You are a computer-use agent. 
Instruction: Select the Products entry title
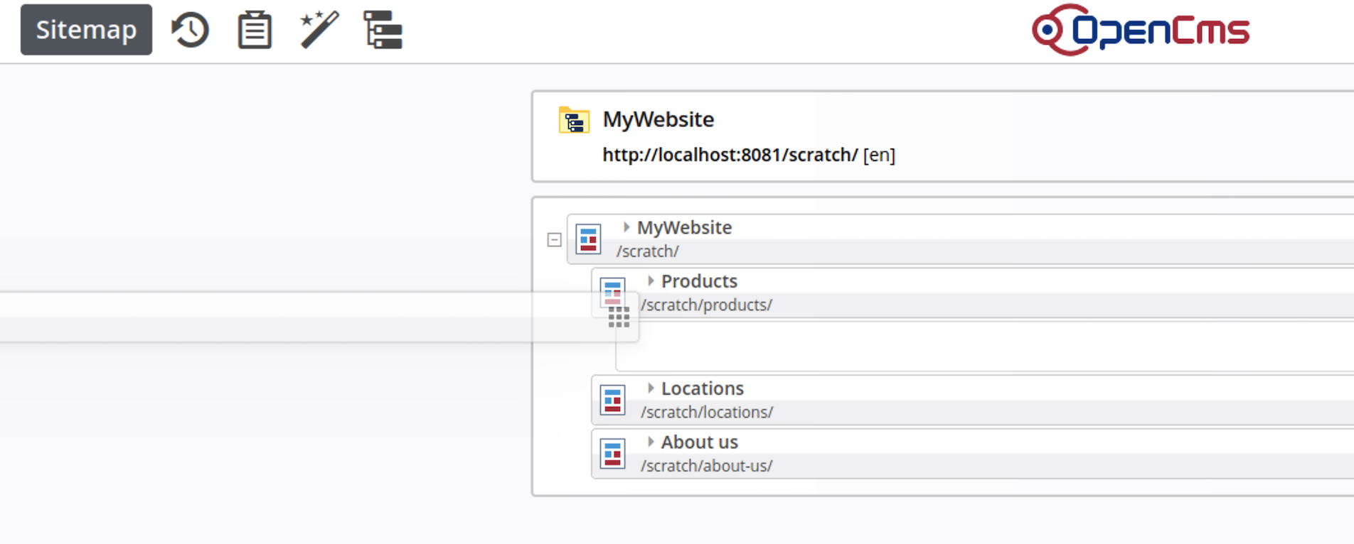coord(699,281)
